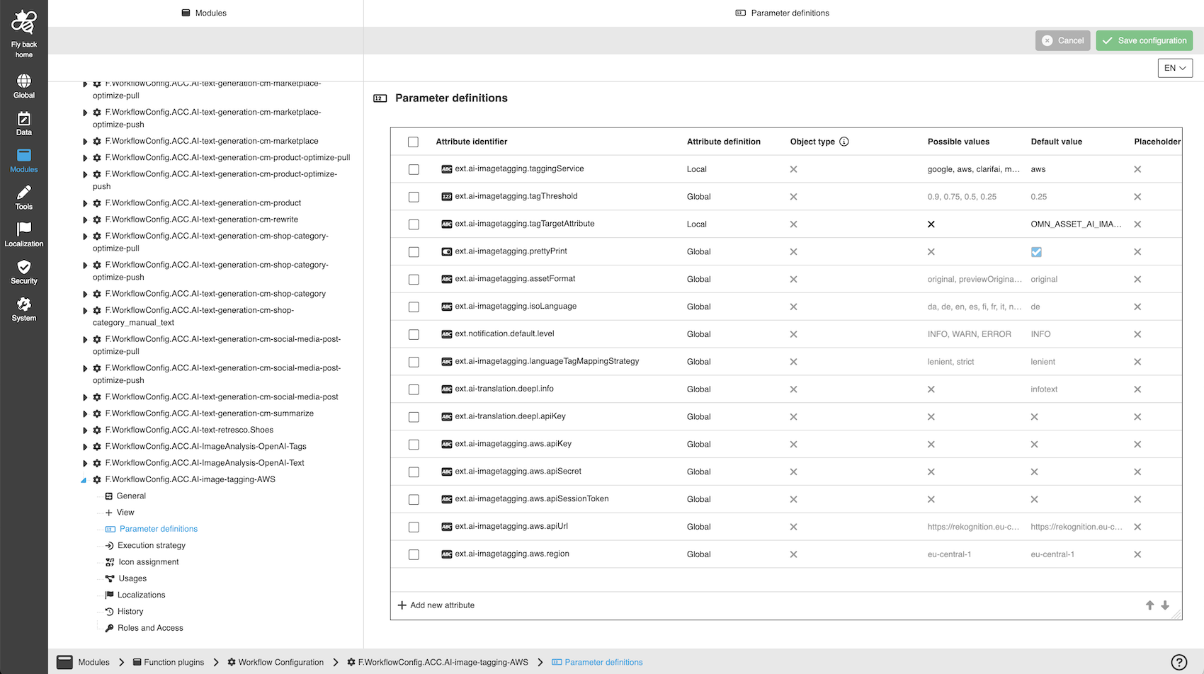Collapse the AI-image-tagging-AWS tree node
The width and height of the screenshot is (1204, 674).
[84, 479]
